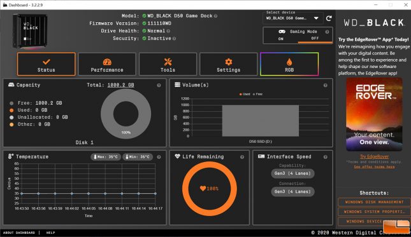Click the Interface Speed help icon
This screenshot has height=237, width=411.
coord(325,157)
